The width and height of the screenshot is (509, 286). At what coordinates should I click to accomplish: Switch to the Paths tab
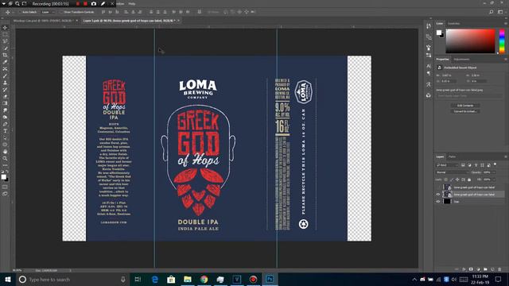[x=452, y=157]
